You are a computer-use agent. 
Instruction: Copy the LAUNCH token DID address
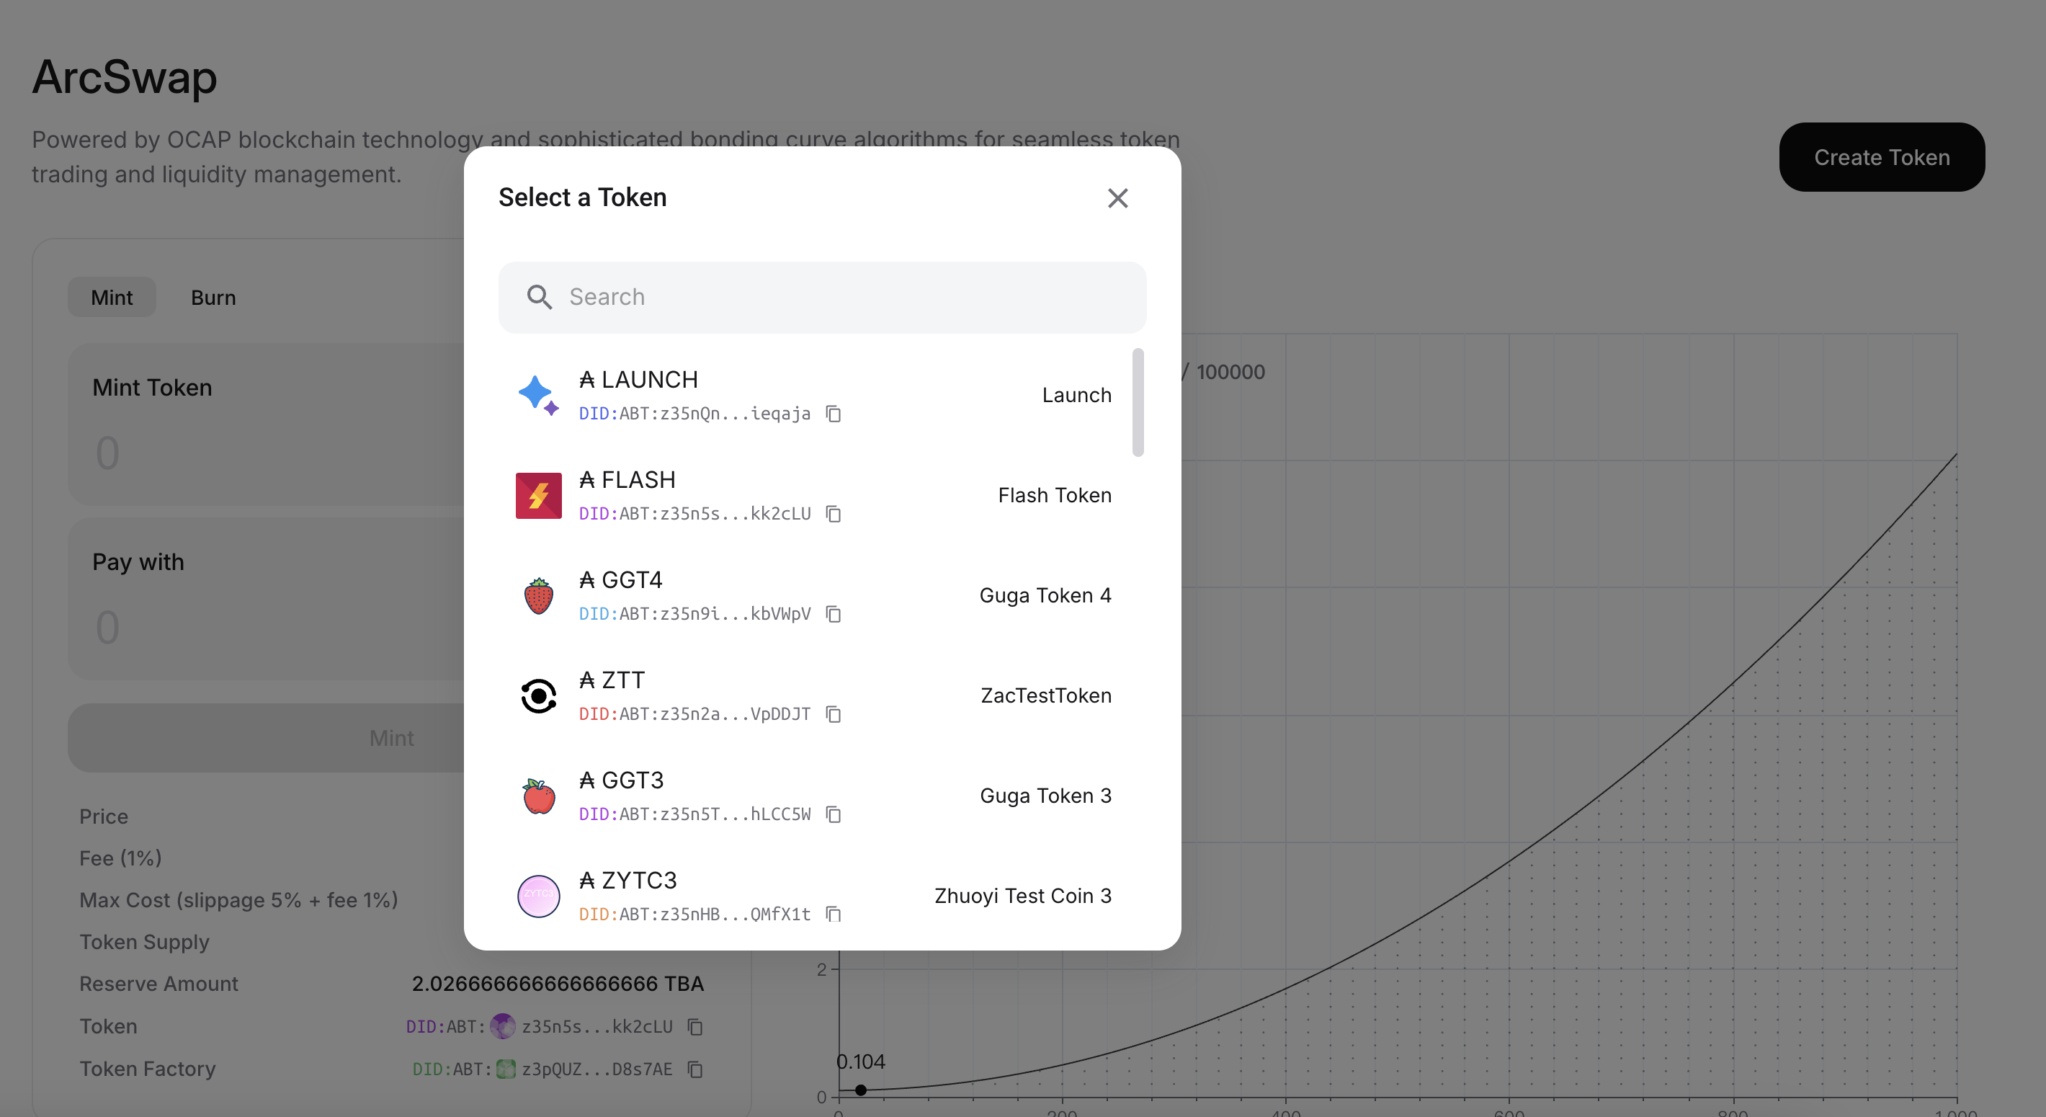[x=834, y=414]
